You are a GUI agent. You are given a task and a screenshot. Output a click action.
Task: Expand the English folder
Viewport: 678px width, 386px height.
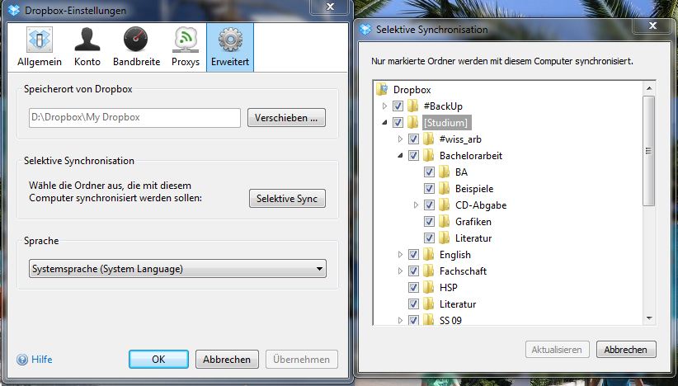[x=400, y=255]
